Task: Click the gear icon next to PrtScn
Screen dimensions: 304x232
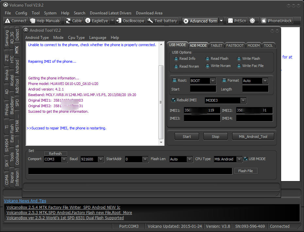Action: click(252, 21)
